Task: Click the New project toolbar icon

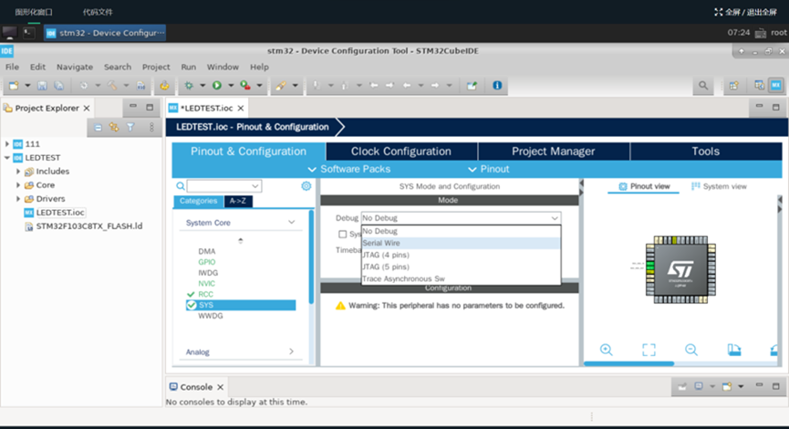Action: click(14, 86)
